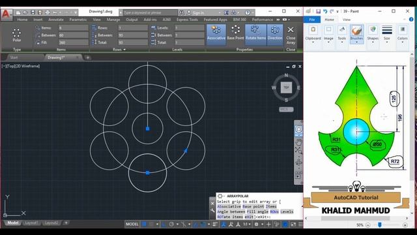Click the Fill angle input field
The height and width of the screenshot is (235, 417).
[x=74, y=42]
